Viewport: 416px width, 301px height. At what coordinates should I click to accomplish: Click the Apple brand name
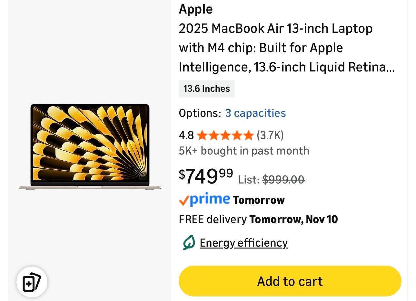[195, 9]
